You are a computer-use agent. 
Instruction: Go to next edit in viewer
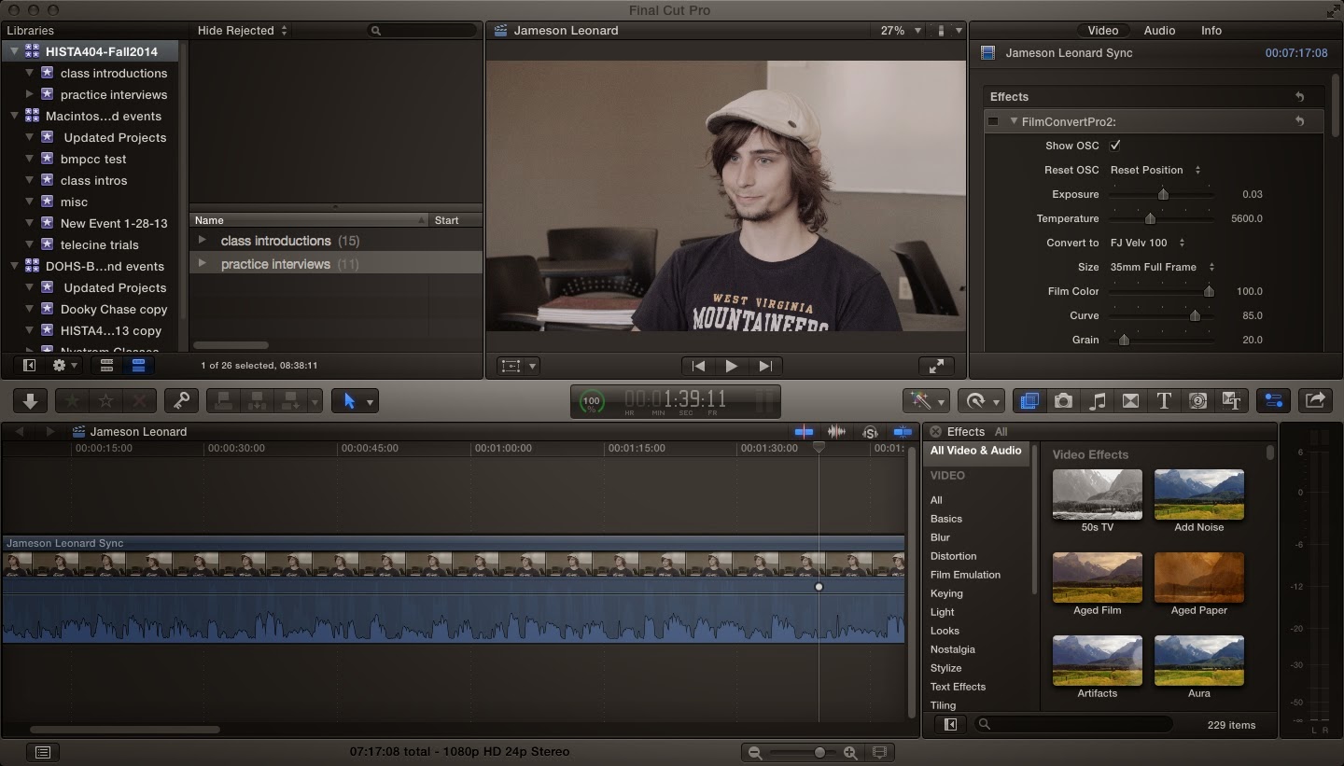point(765,366)
